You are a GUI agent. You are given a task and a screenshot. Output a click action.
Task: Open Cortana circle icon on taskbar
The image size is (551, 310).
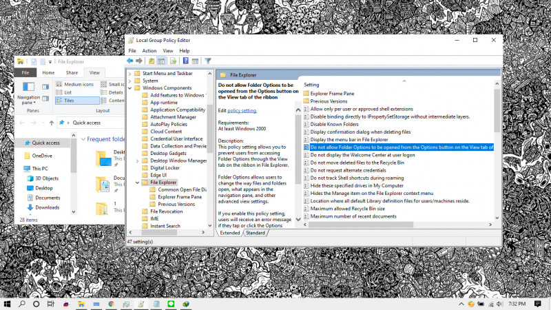coord(37,304)
